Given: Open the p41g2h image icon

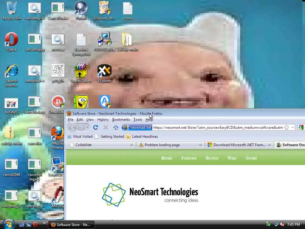Looking at the screenshot, I should coord(58,70).
